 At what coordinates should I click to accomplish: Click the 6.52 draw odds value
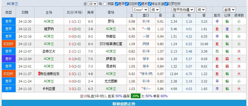click(189, 44)
